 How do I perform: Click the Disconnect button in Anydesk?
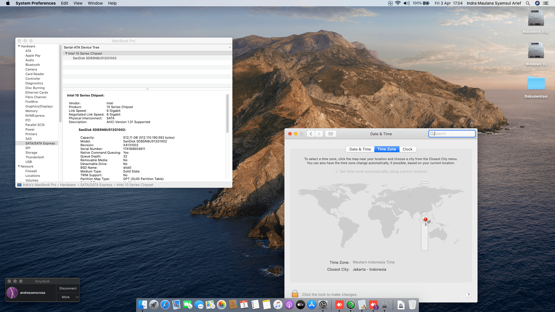68,288
